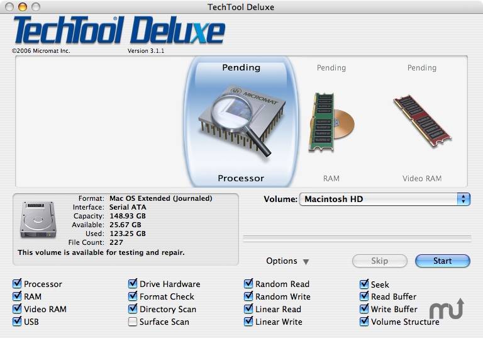Toggle the Random Write checkbox
Image resolution: width=483 pixels, height=338 pixels.
(248, 296)
